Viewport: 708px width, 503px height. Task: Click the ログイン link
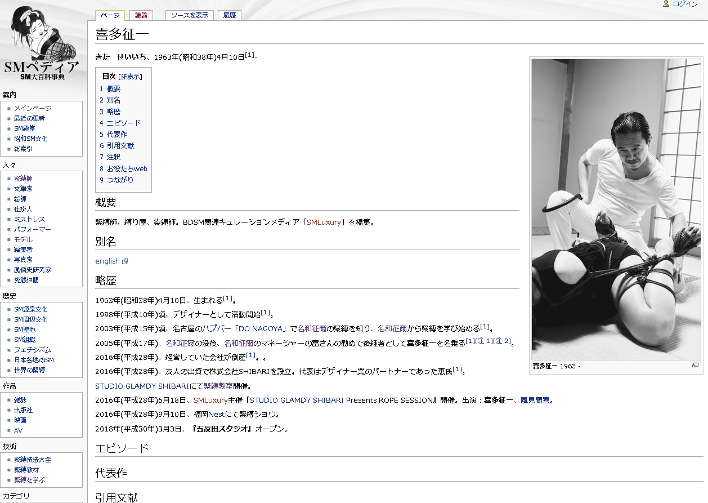tap(685, 4)
